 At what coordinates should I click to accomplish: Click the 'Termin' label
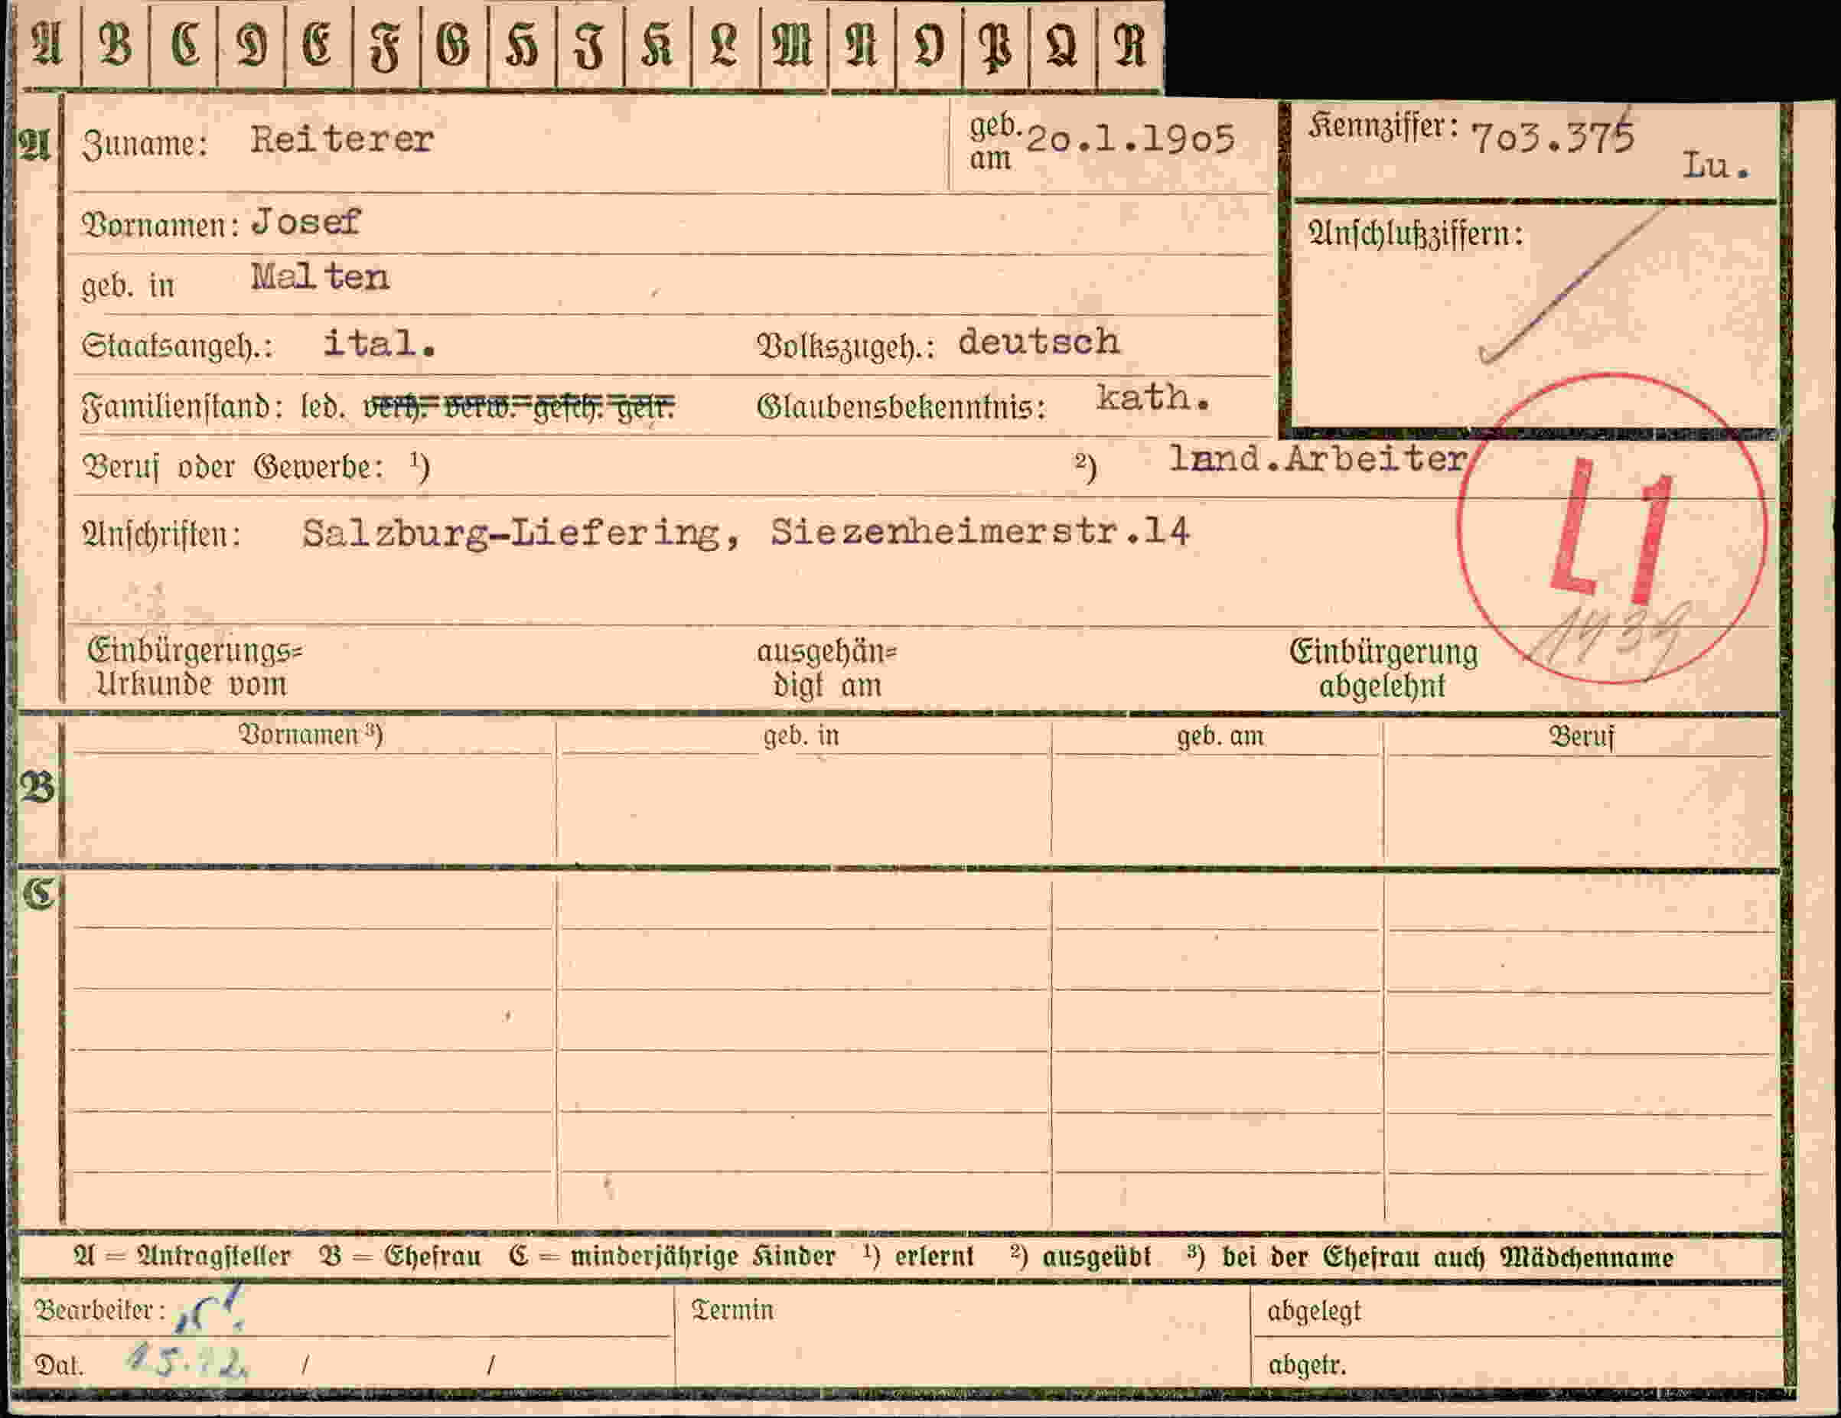(x=732, y=1310)
